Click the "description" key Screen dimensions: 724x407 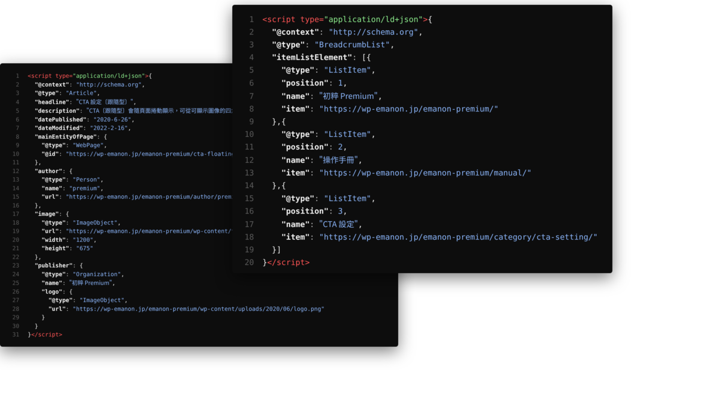tap(57, 111)
